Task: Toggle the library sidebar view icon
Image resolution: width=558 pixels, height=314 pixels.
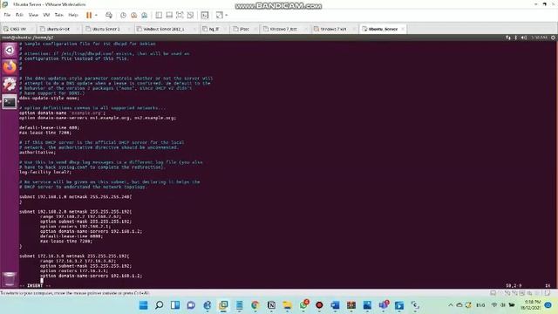Action: 159,15
